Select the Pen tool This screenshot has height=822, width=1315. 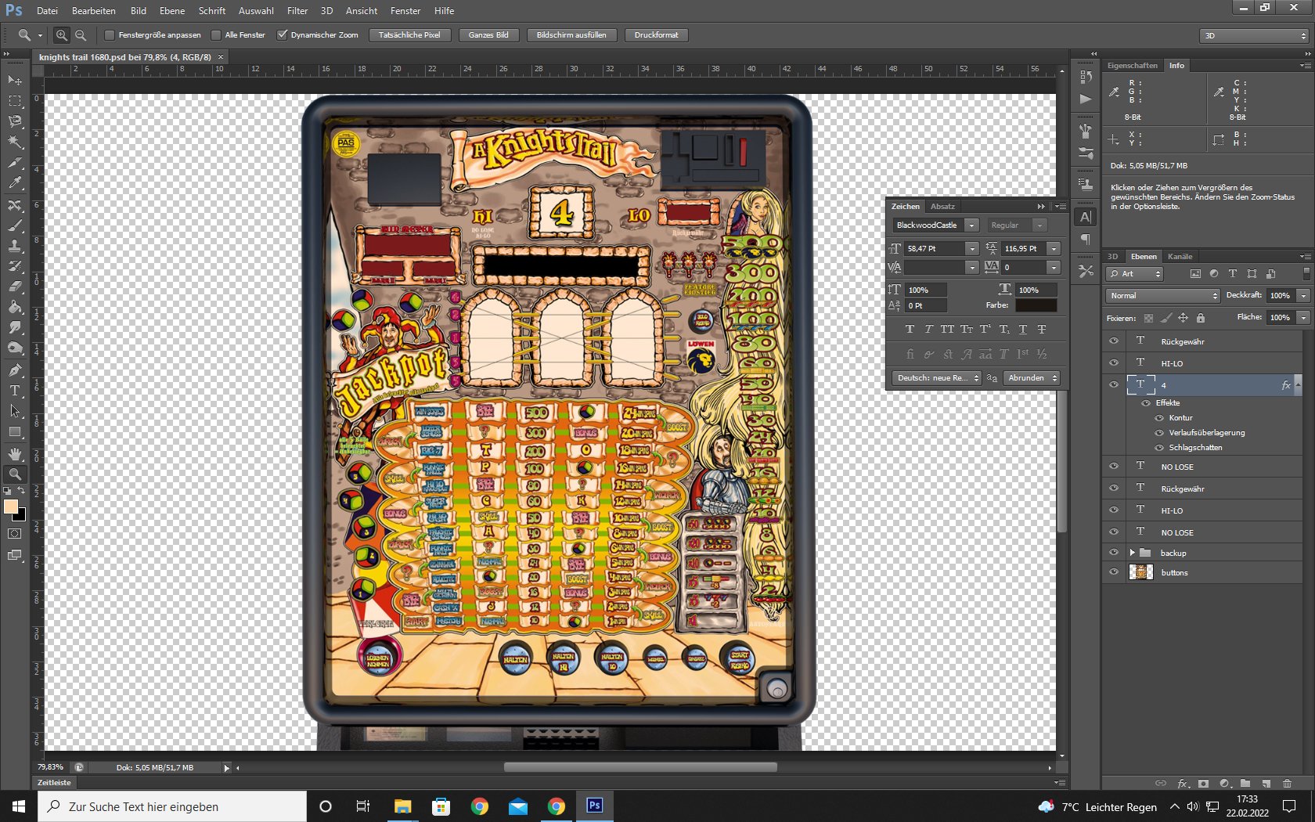(15, 370)
